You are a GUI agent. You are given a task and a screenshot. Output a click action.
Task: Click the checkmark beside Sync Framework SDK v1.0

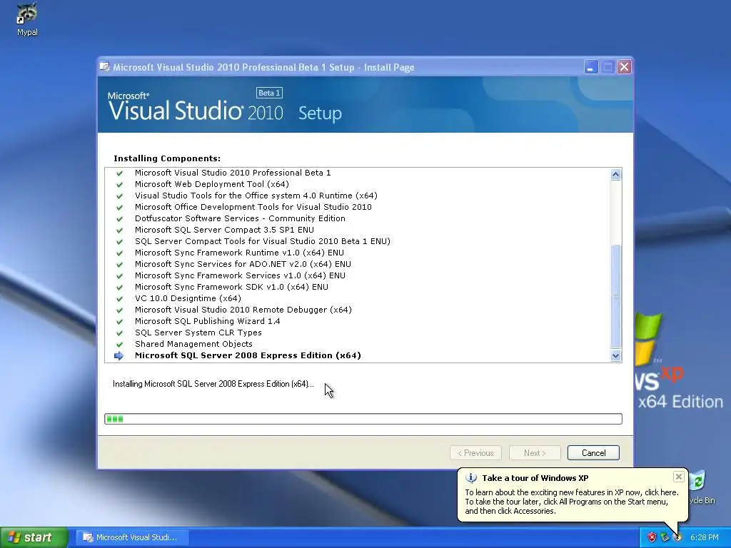tap(119, 287)
